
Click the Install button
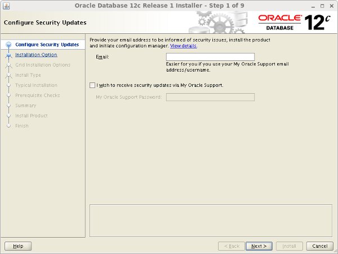pos(290,246)
